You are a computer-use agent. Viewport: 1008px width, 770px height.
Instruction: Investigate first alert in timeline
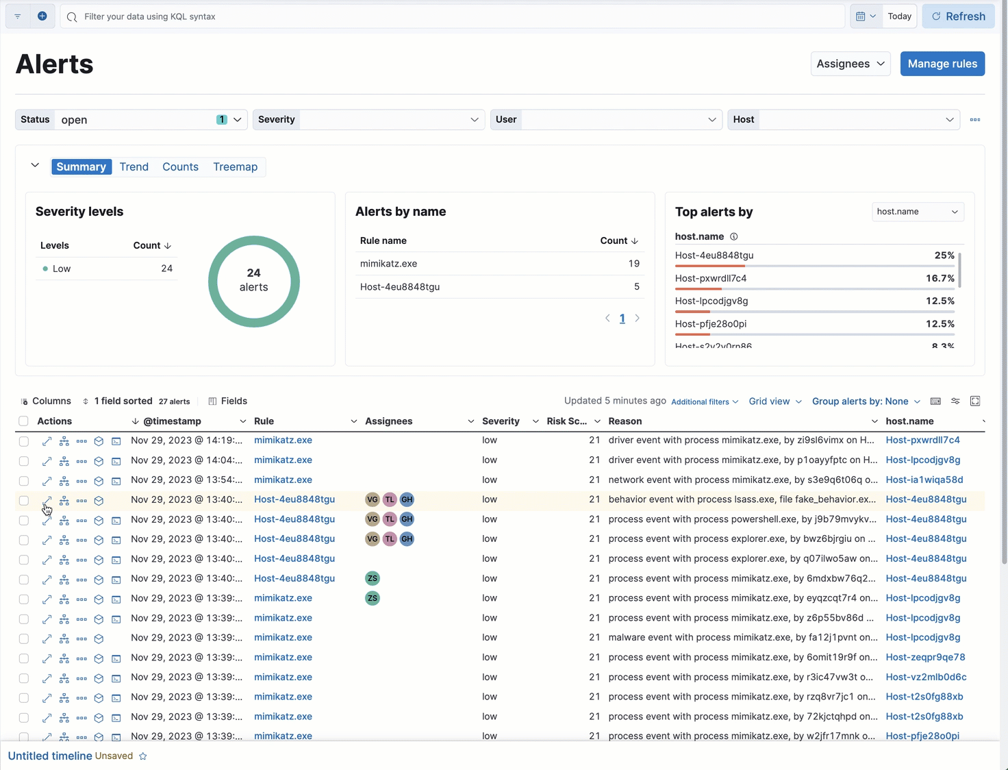pyautogui.click(x=99, y=441)
